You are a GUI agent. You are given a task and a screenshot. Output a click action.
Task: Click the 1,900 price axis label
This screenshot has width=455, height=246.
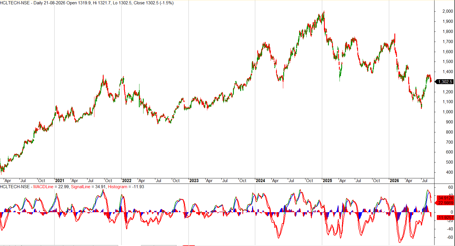(x=448, y=21)
